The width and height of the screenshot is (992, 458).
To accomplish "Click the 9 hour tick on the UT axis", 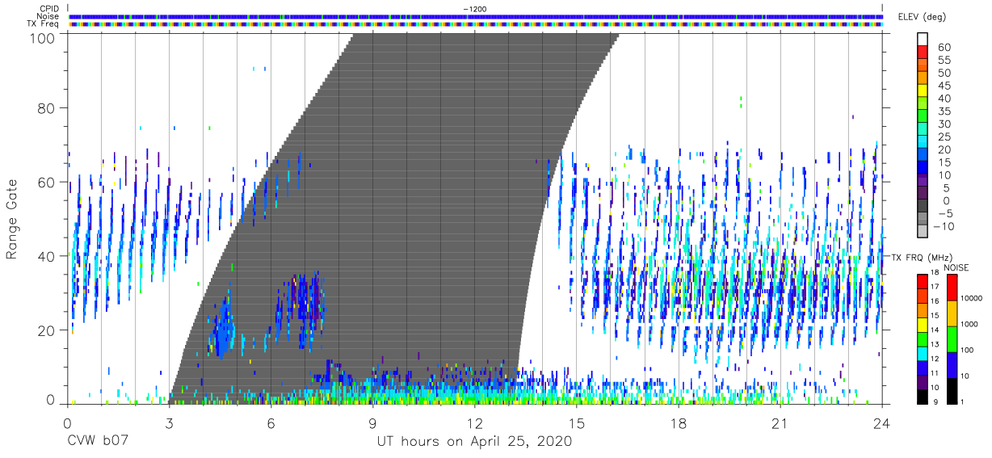I will [372, 424].
